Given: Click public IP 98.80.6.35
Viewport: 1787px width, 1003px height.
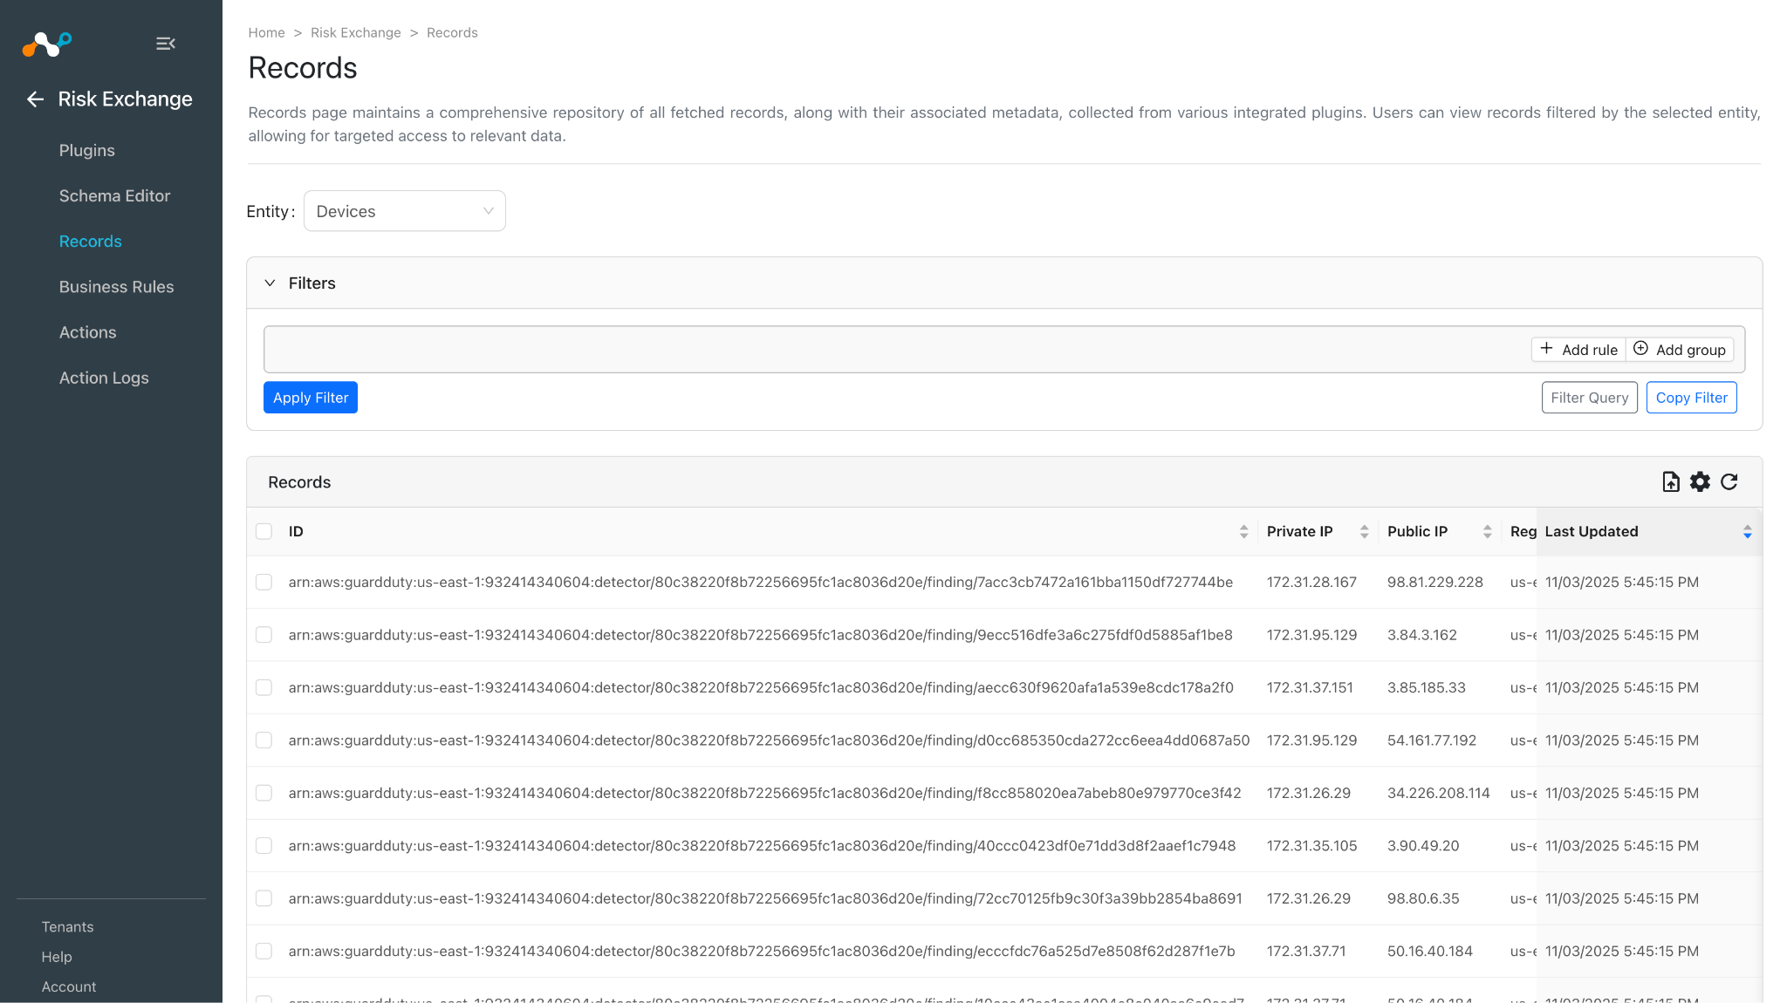Looking at the screenshot, I should point(1423,899).
